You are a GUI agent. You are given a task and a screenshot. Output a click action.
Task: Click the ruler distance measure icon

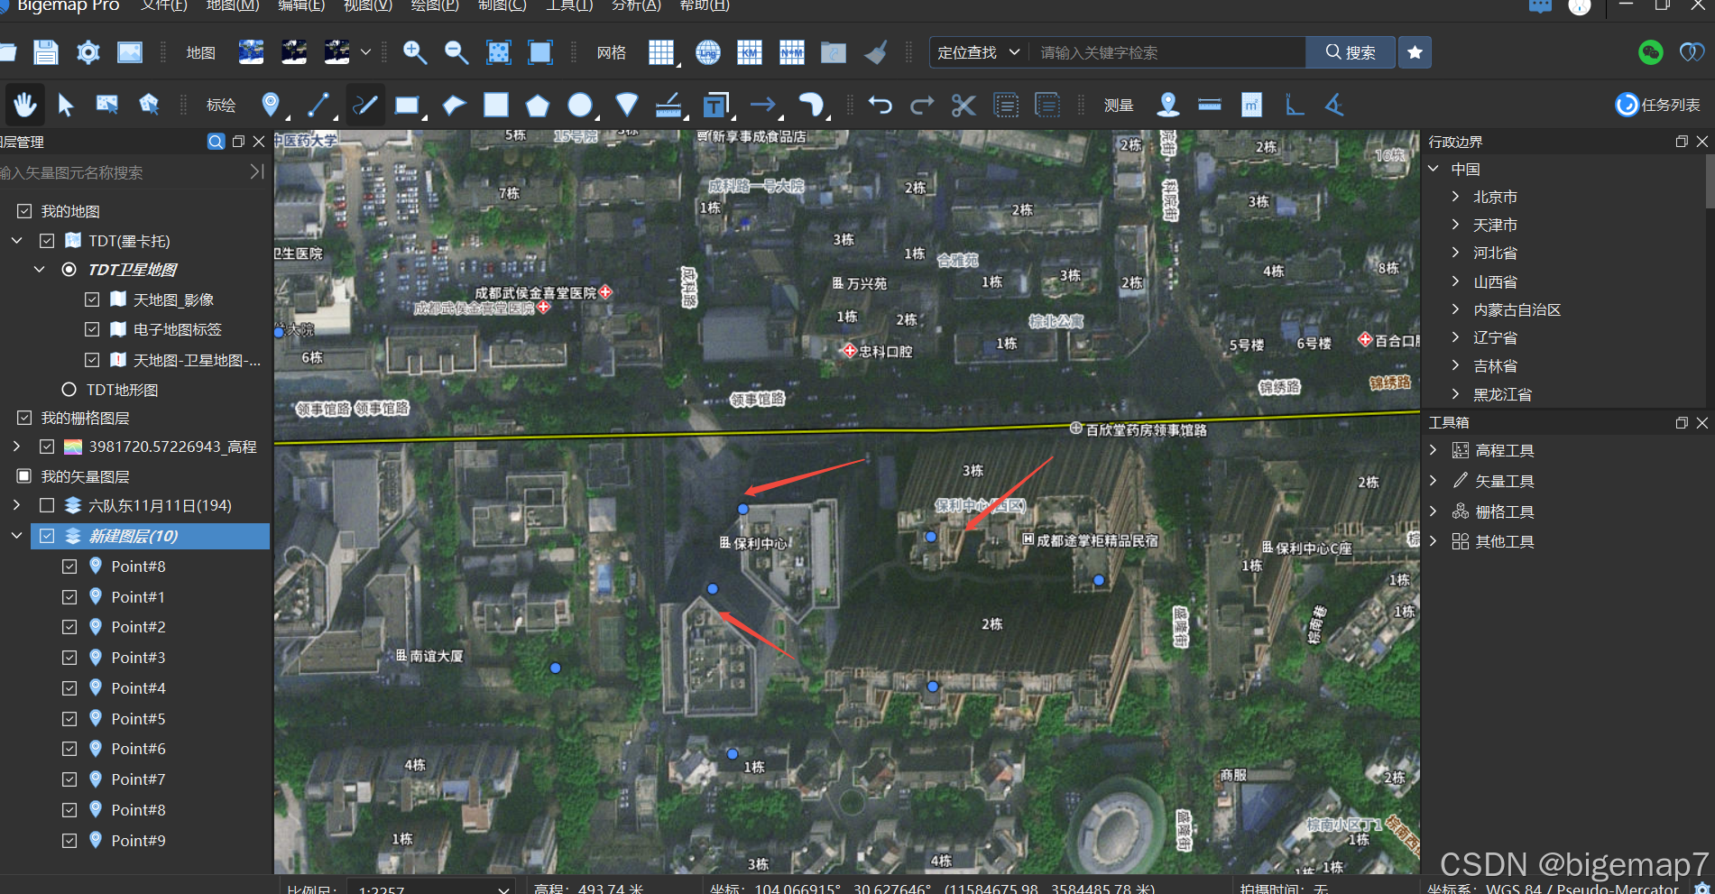click(x=1210, y=106)
